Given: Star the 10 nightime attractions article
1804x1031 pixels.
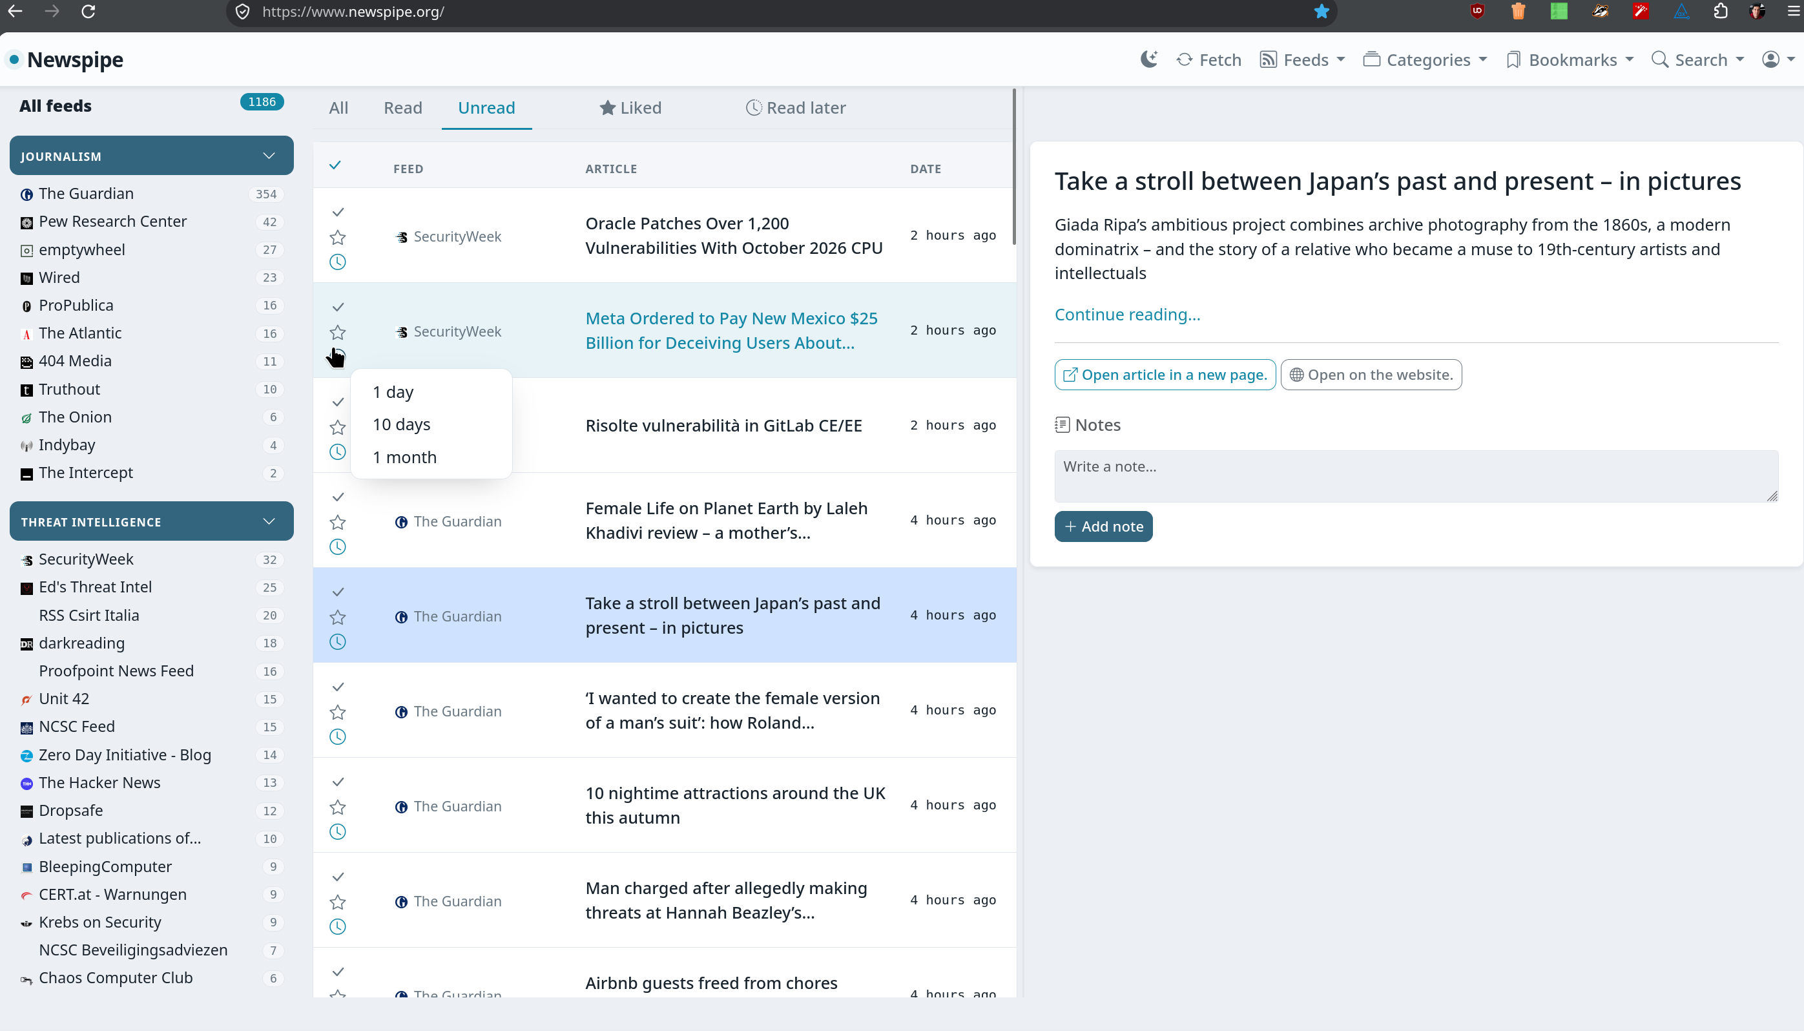Looking at the screenshot, I should (x=338, y=807).
